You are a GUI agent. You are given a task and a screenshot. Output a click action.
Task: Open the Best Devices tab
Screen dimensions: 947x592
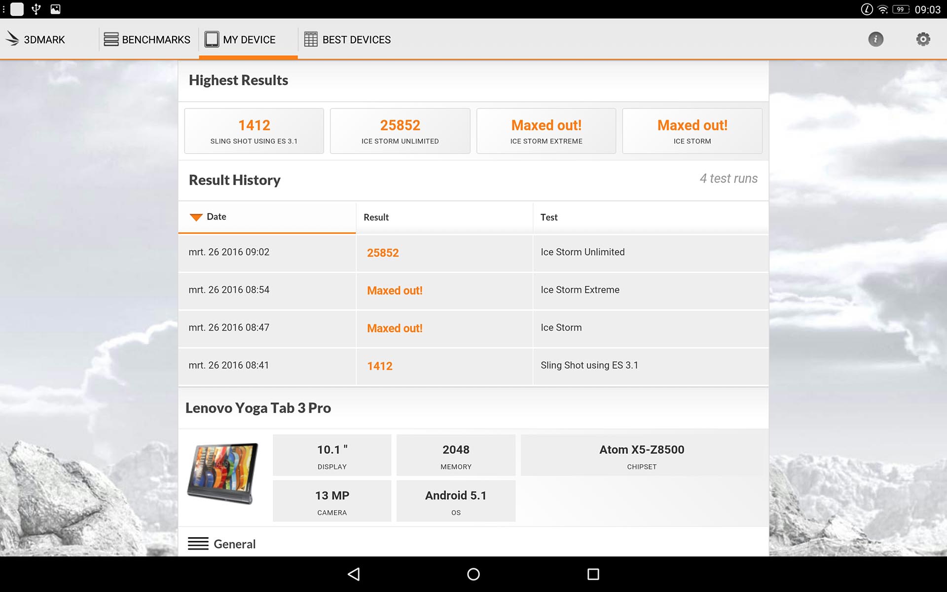coord(347,39)
